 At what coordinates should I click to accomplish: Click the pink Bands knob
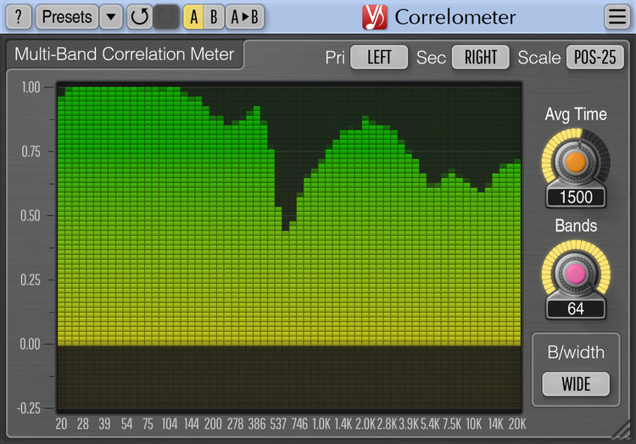pos(576,274)
